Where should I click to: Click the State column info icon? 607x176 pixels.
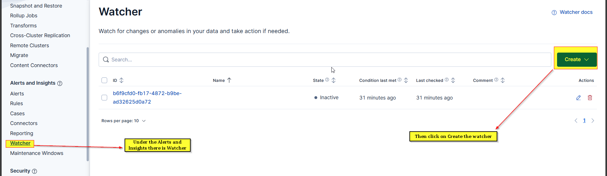327,80
